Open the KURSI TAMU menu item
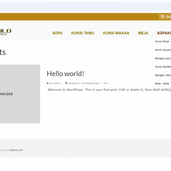This screenshot has height=171, width=171. pos(83,33)
